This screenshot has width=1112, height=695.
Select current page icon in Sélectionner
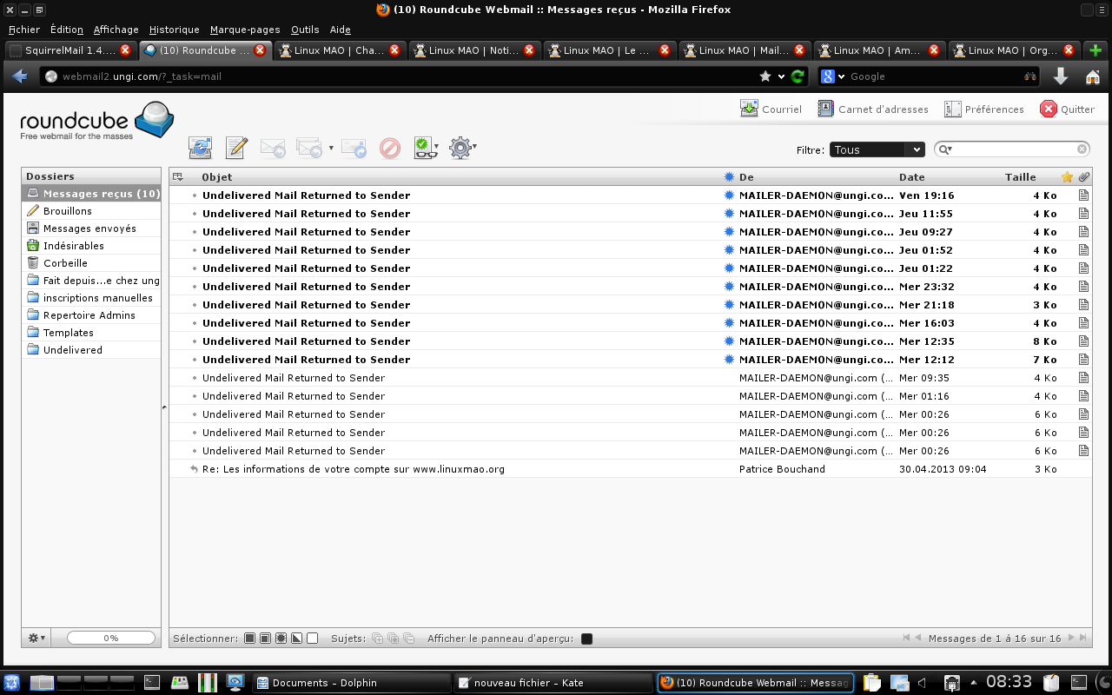[266, 639]
